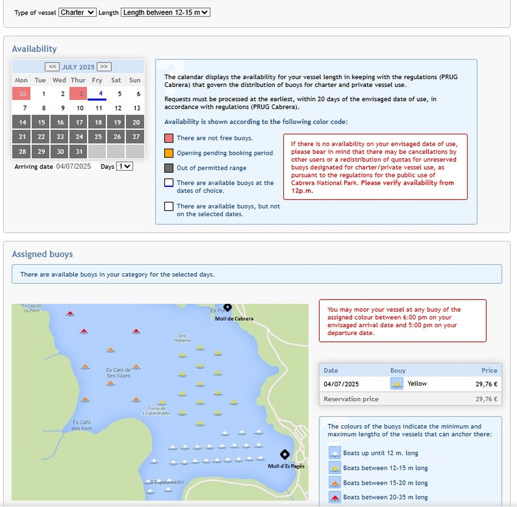This screenshot has width=517, height=507.
Task: Click legend icon for boats between 12-15 m
Action: (x=335, y=468)
